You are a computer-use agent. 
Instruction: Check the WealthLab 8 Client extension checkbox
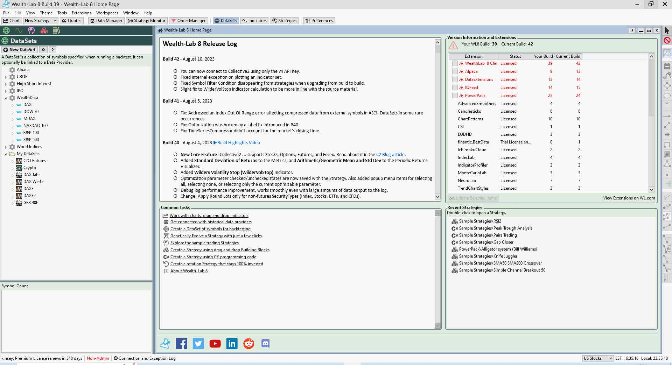(455, 63)
